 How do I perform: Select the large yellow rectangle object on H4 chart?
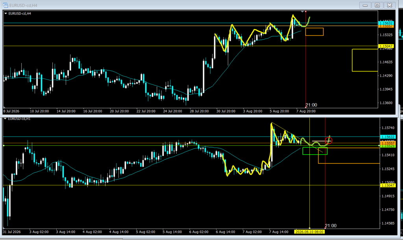coord(365,60)
